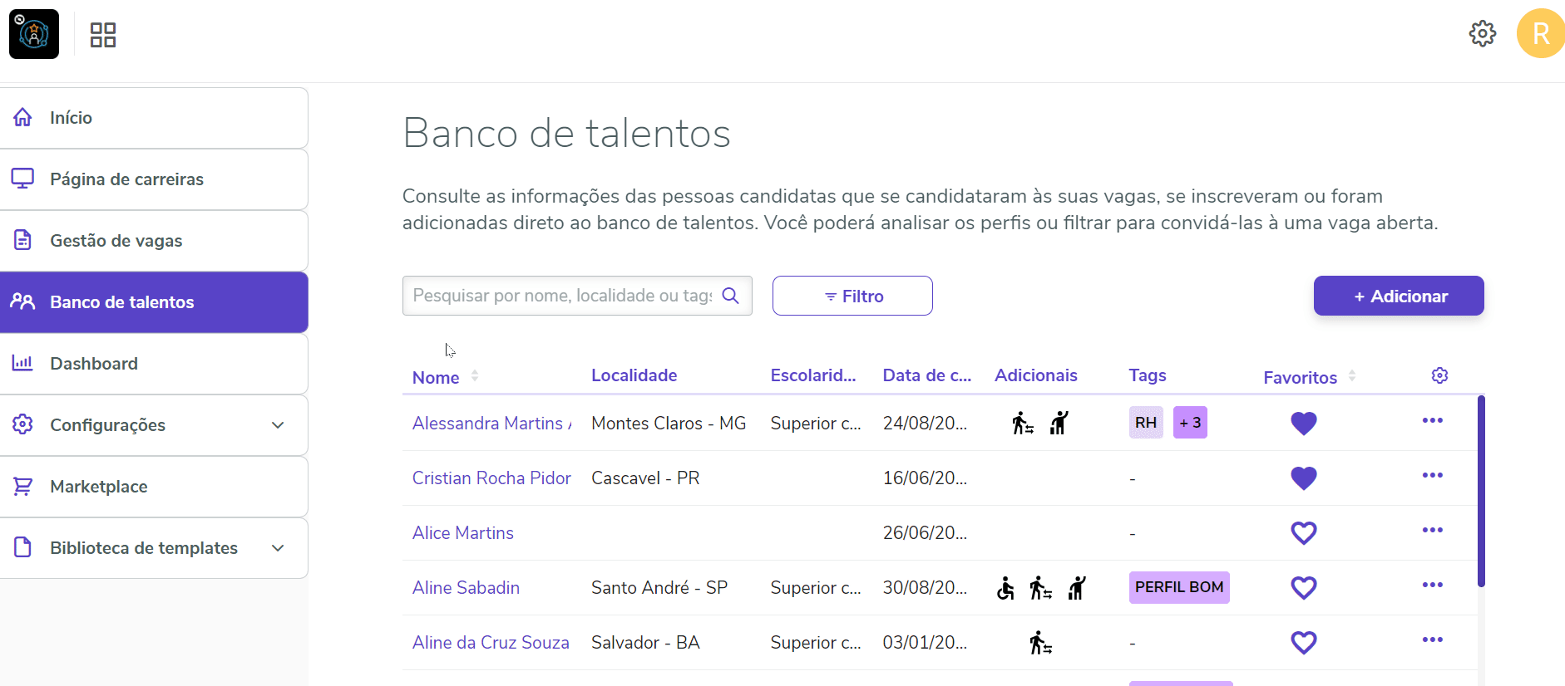Click the magnifier search icon
1565x686 pixels.
[731, 296]
